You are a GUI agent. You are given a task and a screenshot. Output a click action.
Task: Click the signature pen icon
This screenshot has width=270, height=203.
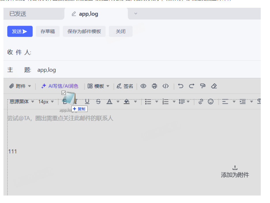click(x=119, y=86)
